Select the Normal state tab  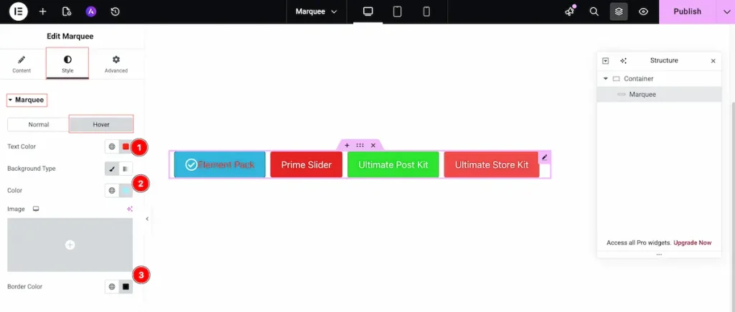tap(39, 125)
